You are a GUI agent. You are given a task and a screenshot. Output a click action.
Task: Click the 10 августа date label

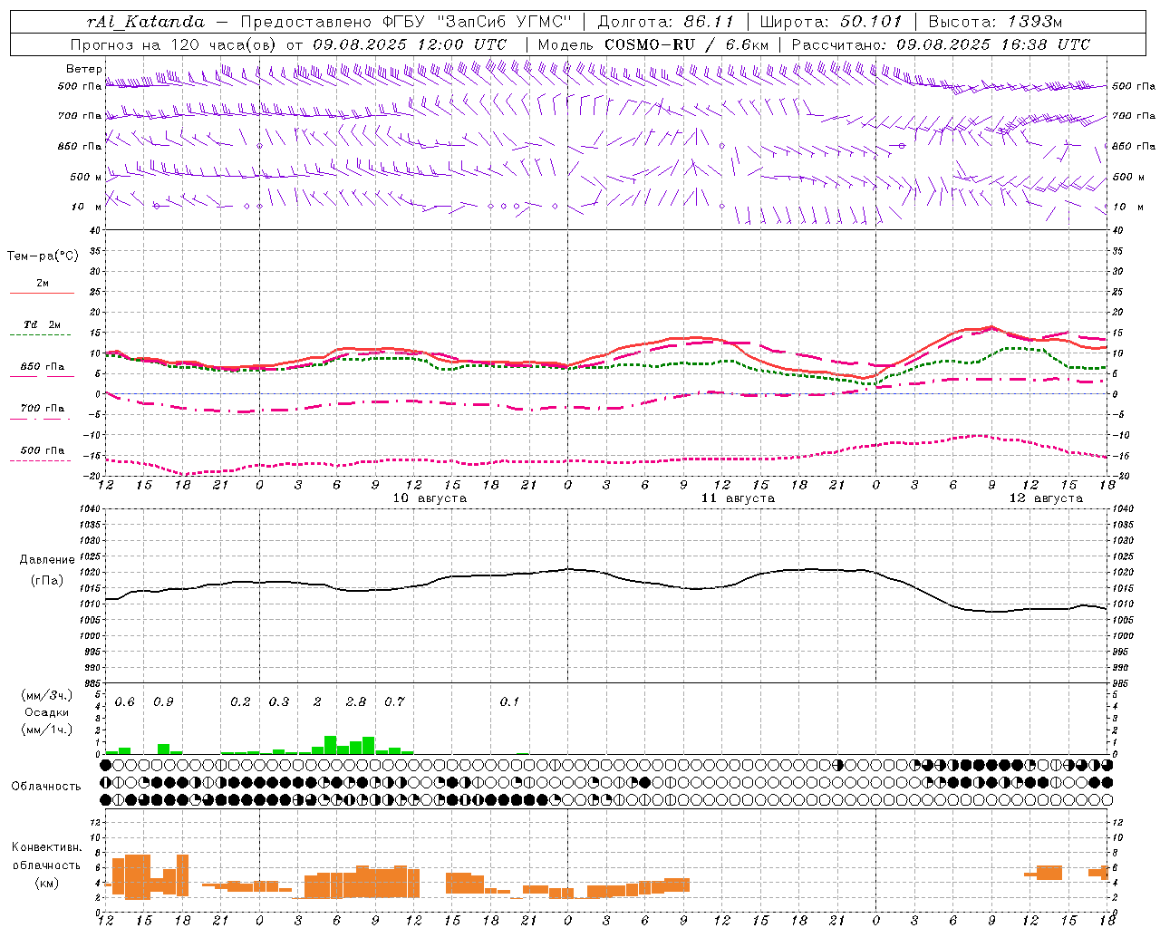coord(430,498)
